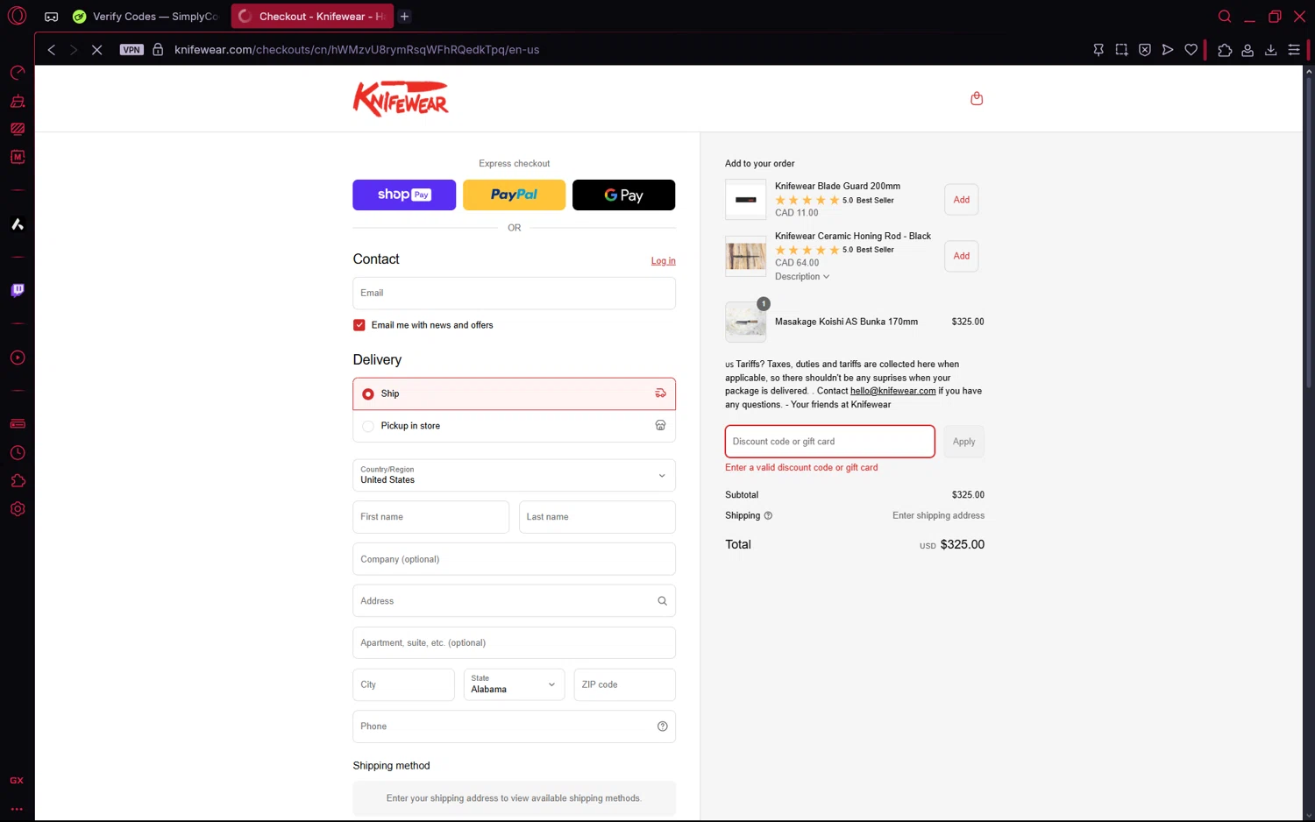Viewport: 1315px width, 822px height.
Task: Take a snapshot with the capture icon
Action: 1121,50
